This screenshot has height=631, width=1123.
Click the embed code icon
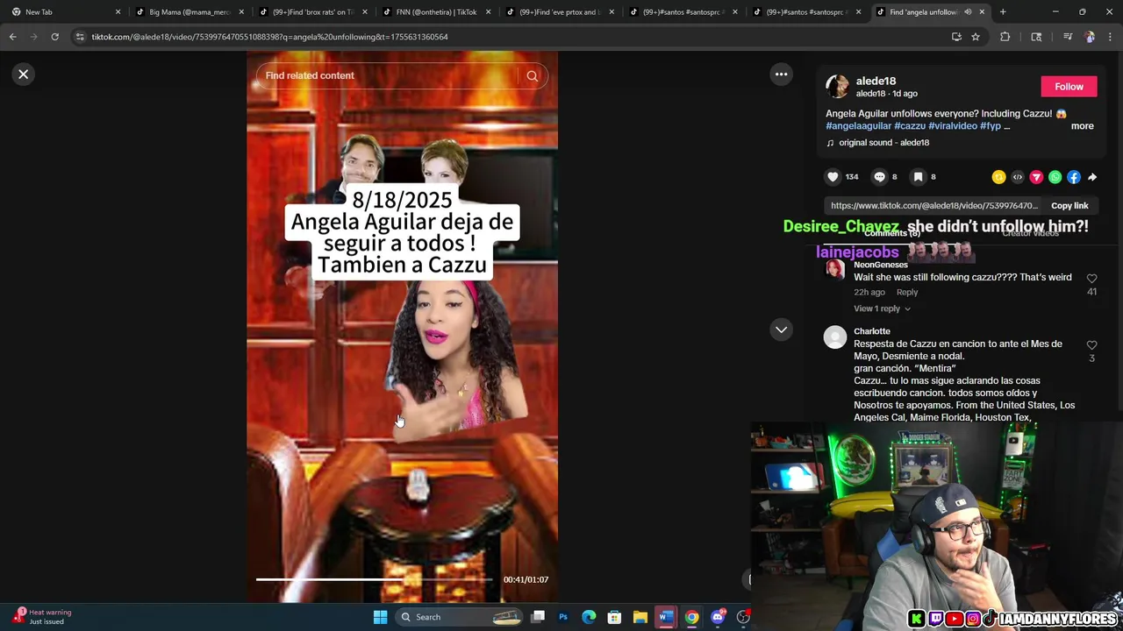click(x=1018, y=177)
